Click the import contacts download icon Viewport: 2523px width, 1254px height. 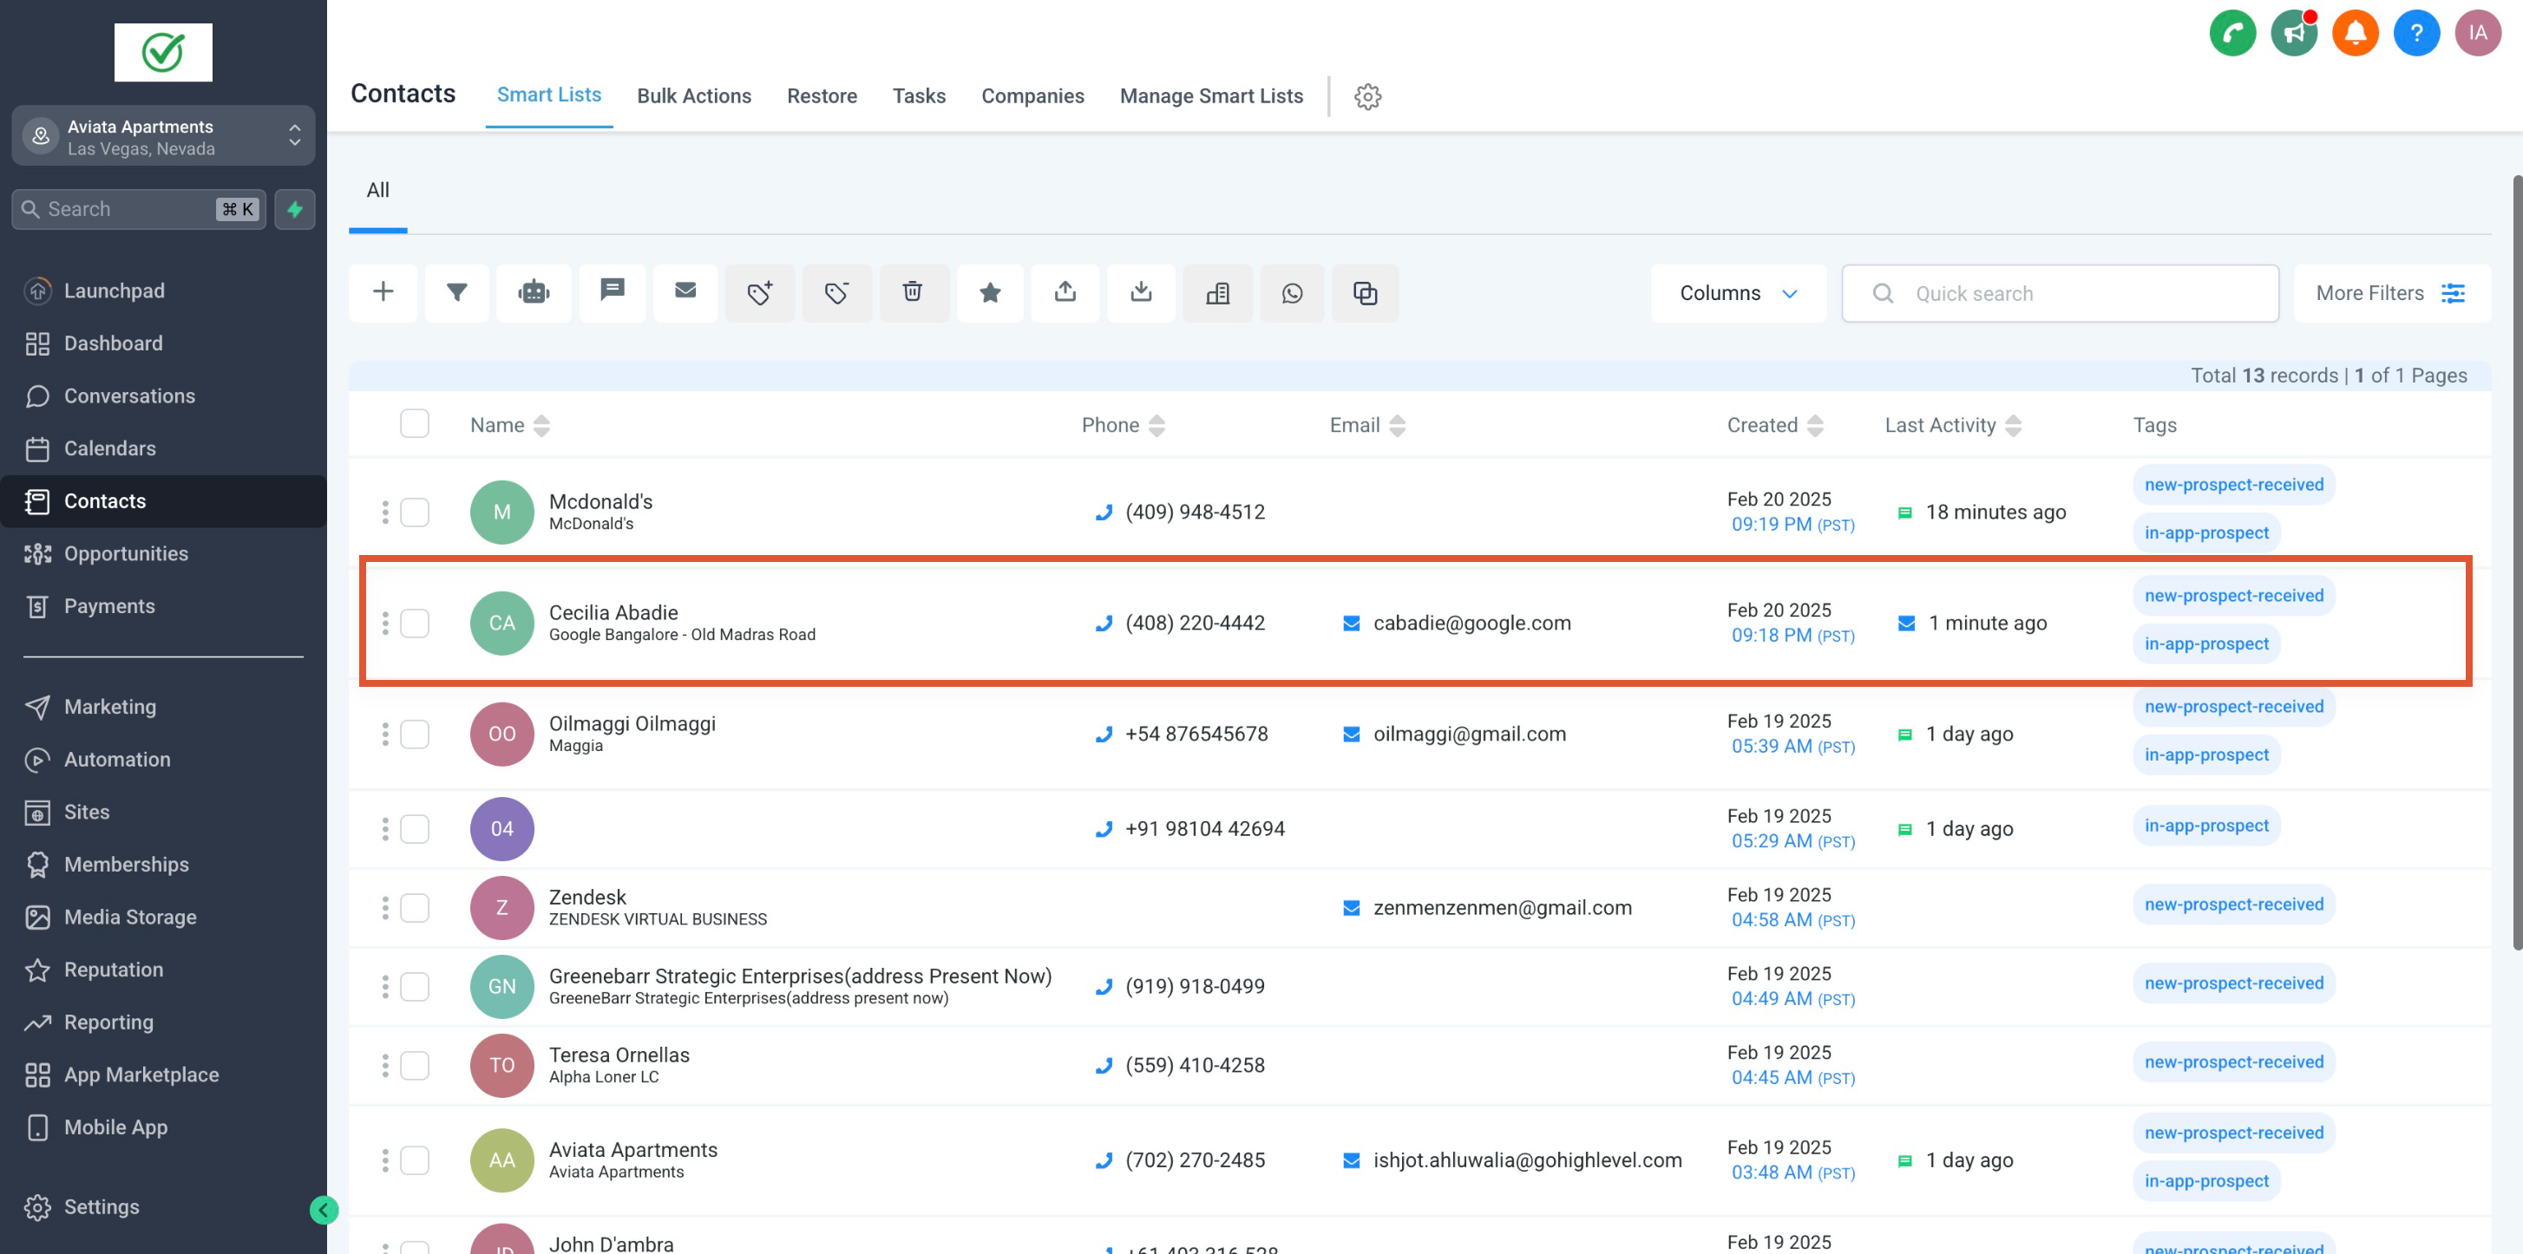point(1141,293)
